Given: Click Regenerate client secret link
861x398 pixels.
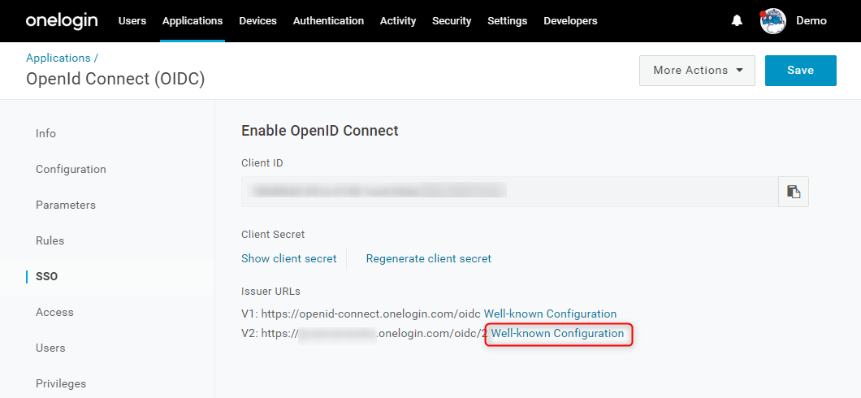Looking at the screenshot, I should coord(429,258).
